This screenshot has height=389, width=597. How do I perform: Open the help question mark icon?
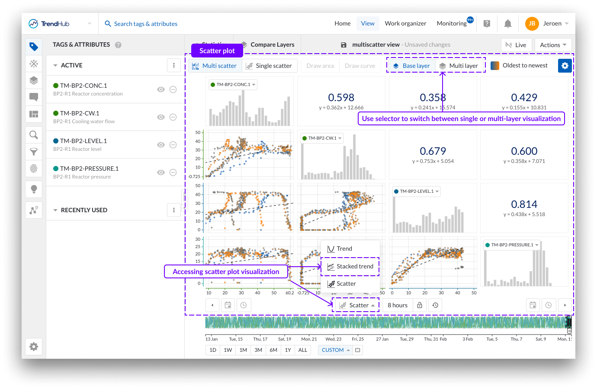(487, 24)
